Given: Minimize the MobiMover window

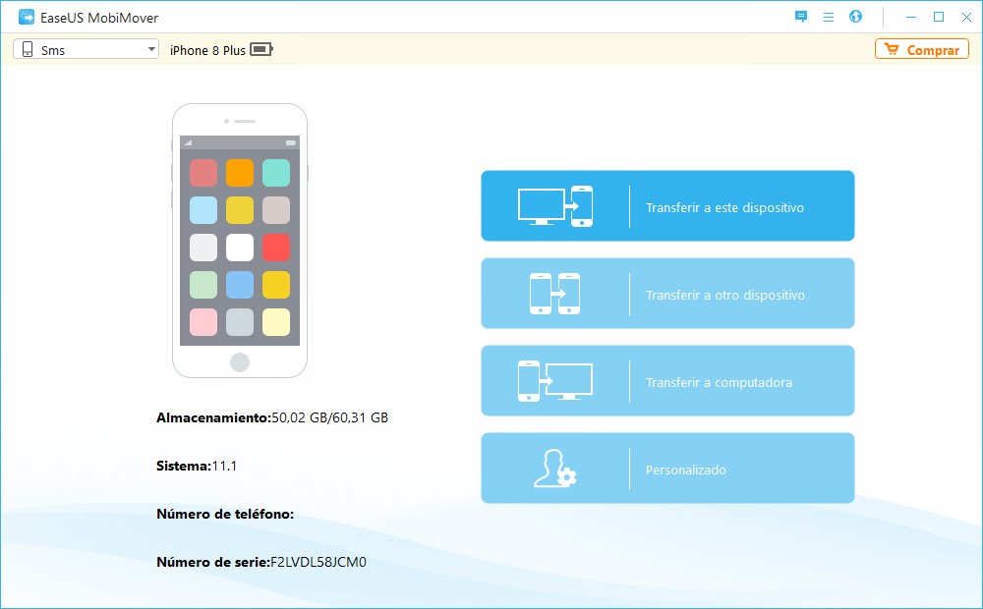Looking at the screenshot, I should pyautogui.click(x=911, y=18).
